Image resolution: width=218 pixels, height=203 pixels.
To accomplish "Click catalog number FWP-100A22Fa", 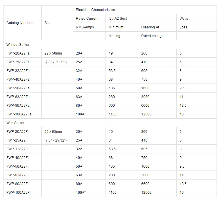I will tap(19, 114).
